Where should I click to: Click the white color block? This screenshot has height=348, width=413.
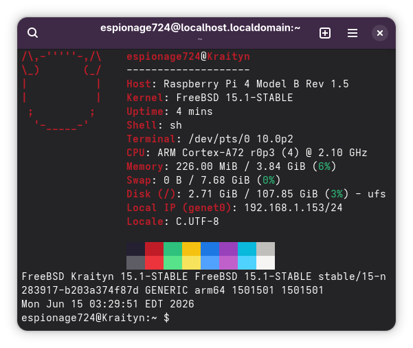point(265,263)
